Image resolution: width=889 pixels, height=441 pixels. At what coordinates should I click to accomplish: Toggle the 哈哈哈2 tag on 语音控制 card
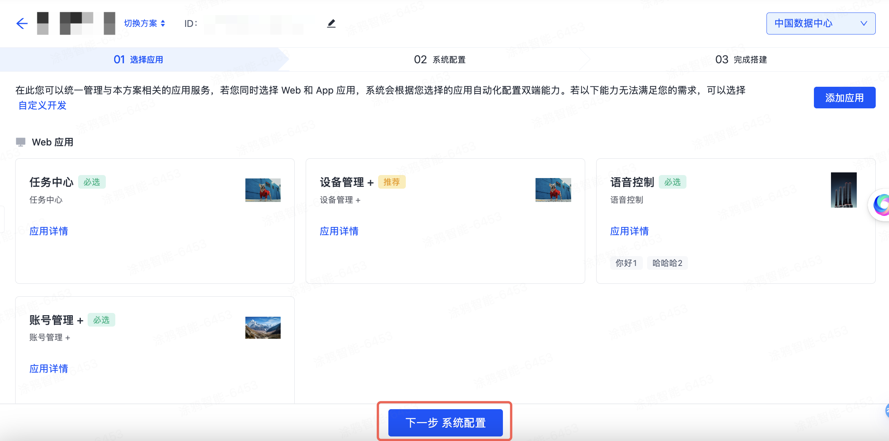[x=667, y=263]
